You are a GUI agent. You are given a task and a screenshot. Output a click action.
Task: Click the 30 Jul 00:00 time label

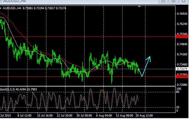pyautogui.click(x=84, y=116)
